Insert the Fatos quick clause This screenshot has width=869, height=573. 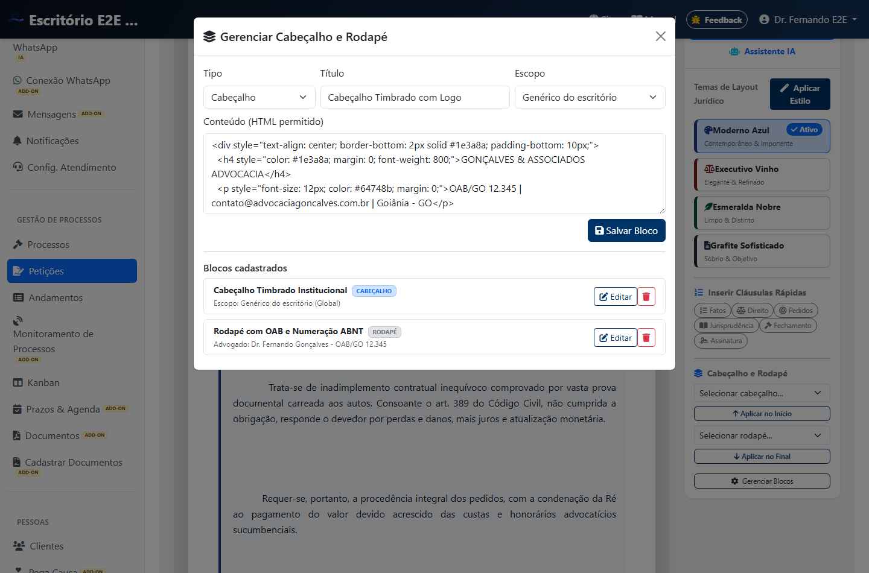(x=712, y=311)
